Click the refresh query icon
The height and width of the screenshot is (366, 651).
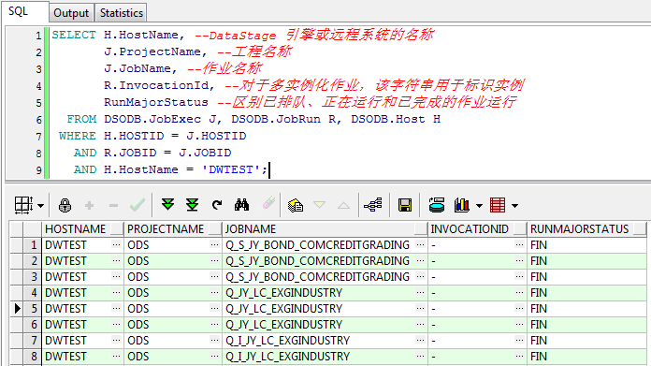[217, 205]
